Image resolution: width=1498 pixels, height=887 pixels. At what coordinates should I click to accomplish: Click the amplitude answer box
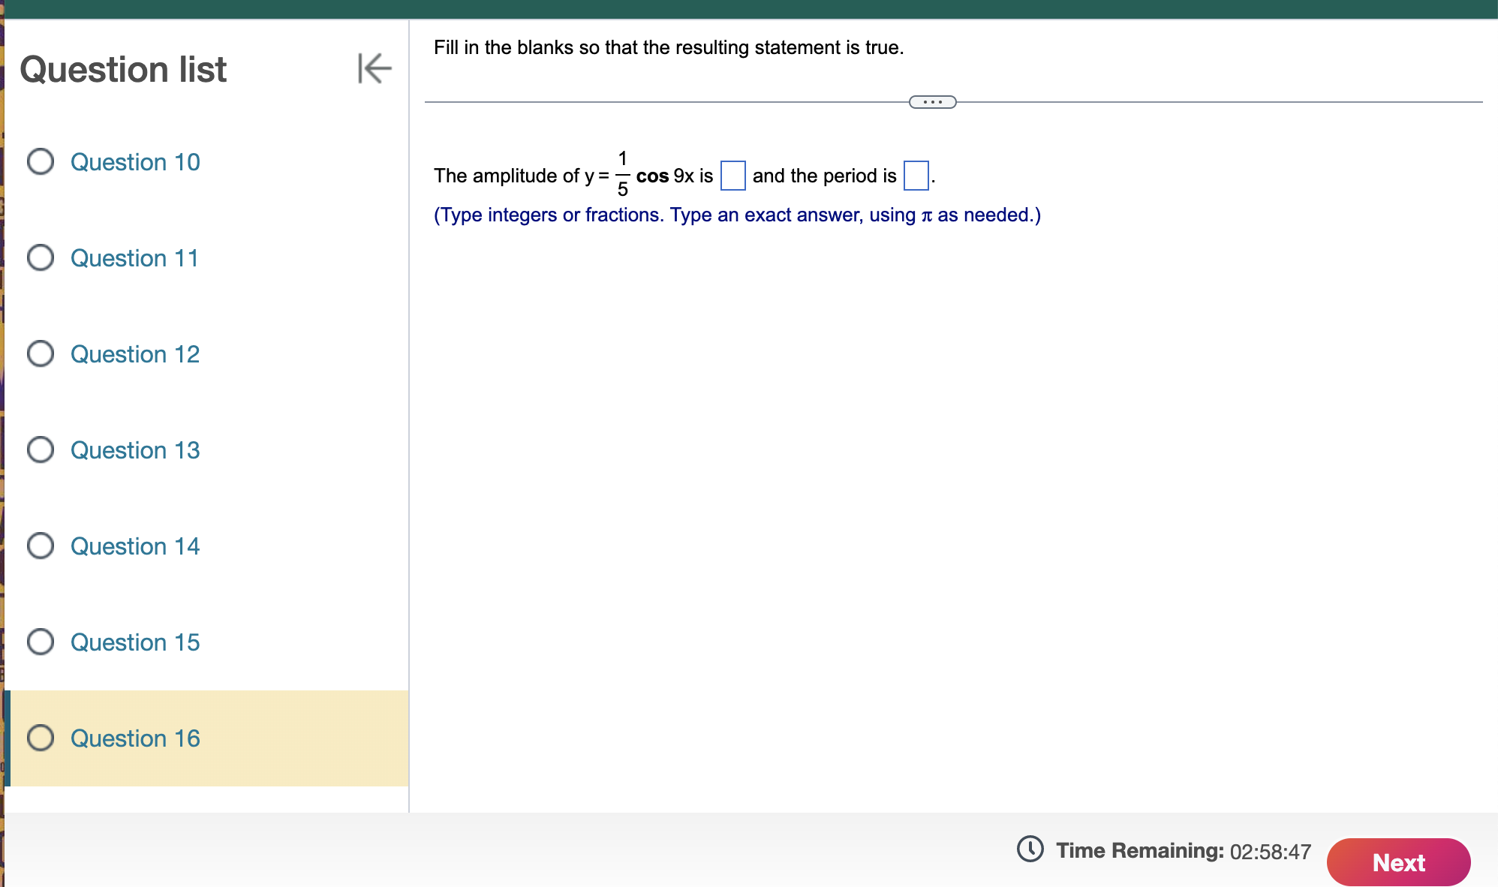(x=732, y=176)
